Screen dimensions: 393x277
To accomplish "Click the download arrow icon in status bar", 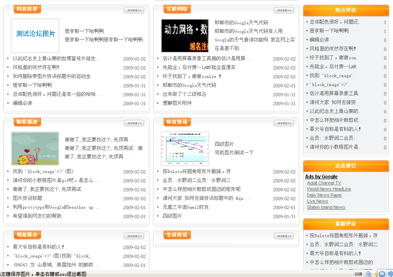I will [x=369, y=274].
